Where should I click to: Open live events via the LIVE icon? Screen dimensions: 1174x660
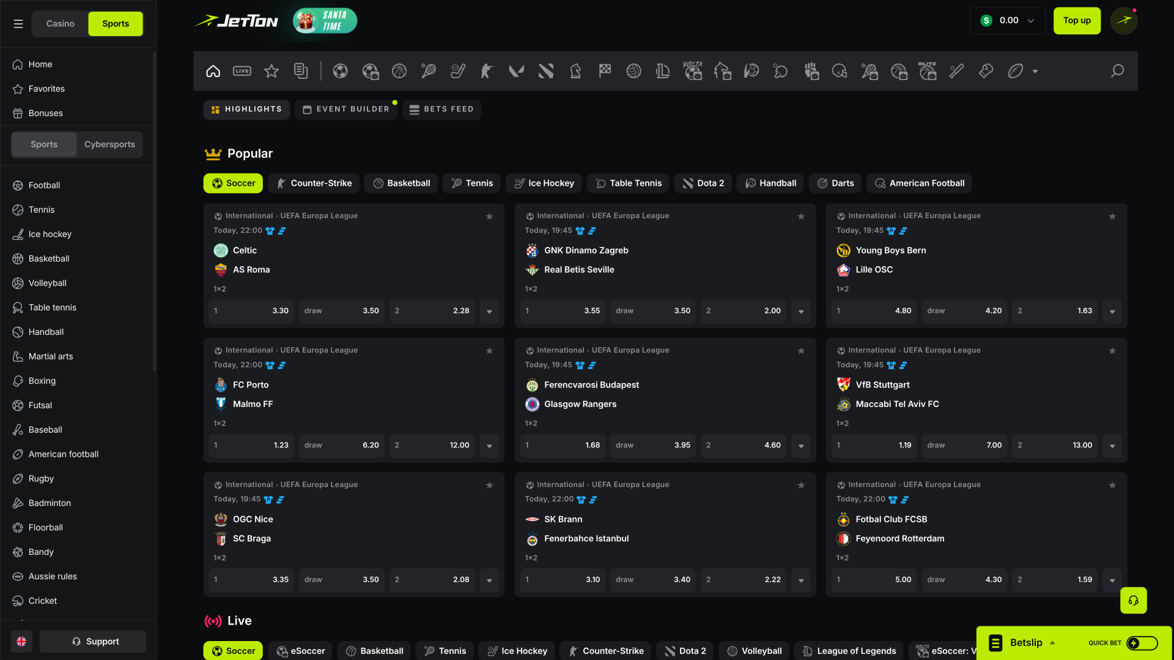point(242,71)
